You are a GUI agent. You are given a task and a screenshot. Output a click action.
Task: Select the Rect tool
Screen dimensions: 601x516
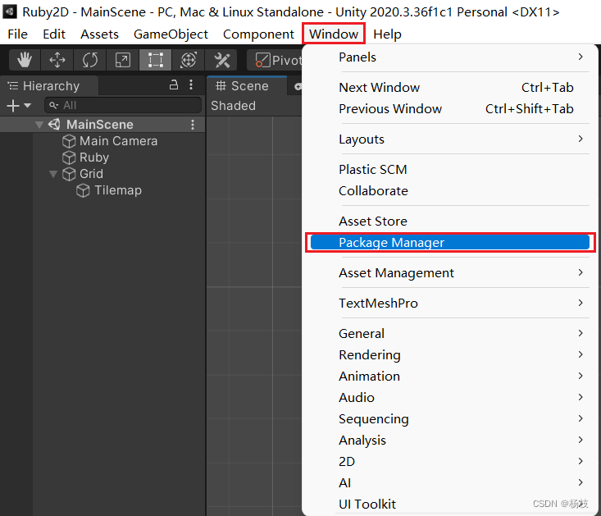(155, 60)
